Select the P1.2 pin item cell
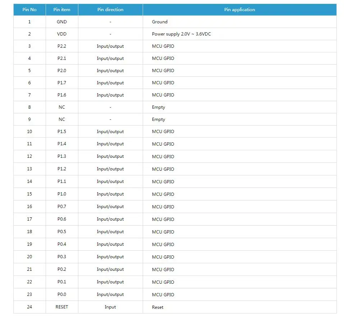344x321 pixels. coord(62,169)
